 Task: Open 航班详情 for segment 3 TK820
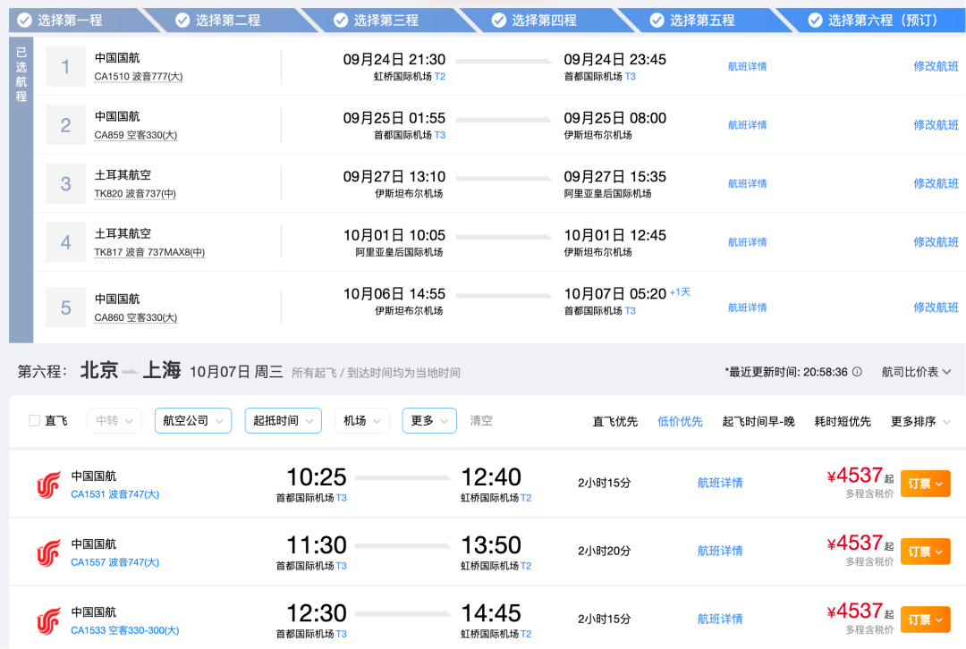pyautogui.click(x=747, y=183)
